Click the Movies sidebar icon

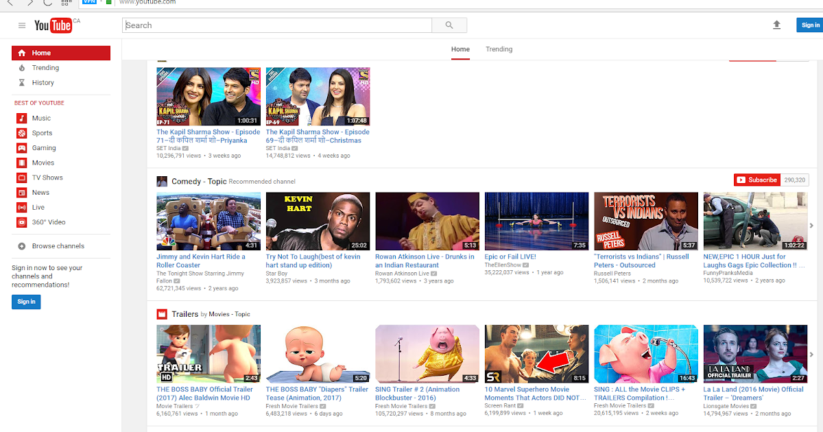point(22,163)
